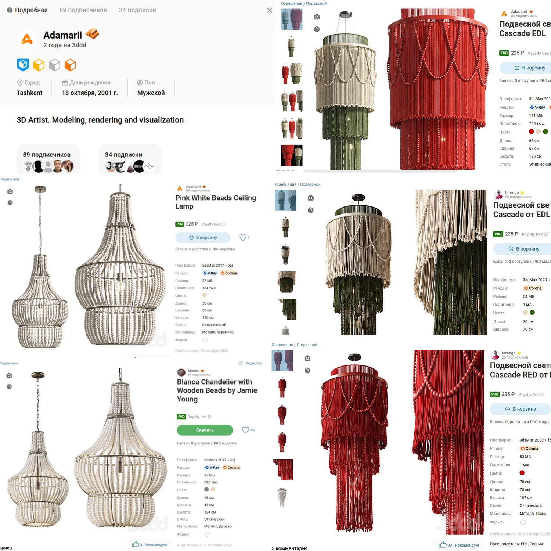Toggle the heart icon showing 9 likes
The image size is (551, 551).
click(242, 237)
